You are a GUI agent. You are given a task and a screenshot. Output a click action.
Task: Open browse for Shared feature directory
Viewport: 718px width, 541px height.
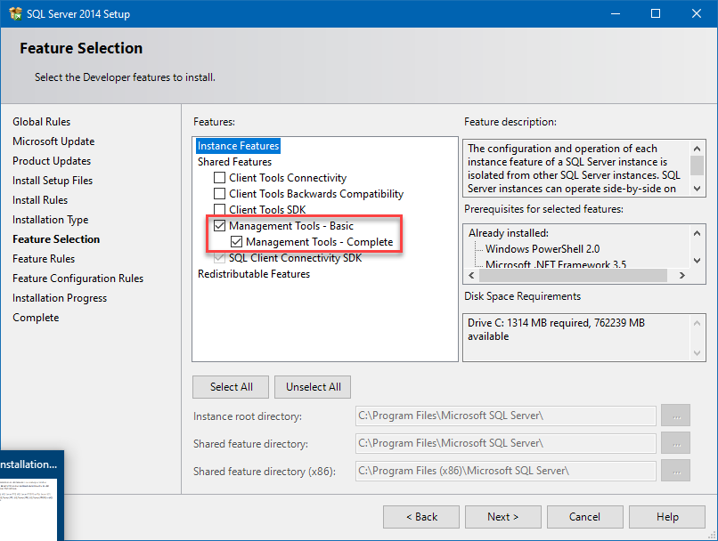pos(677,442)
